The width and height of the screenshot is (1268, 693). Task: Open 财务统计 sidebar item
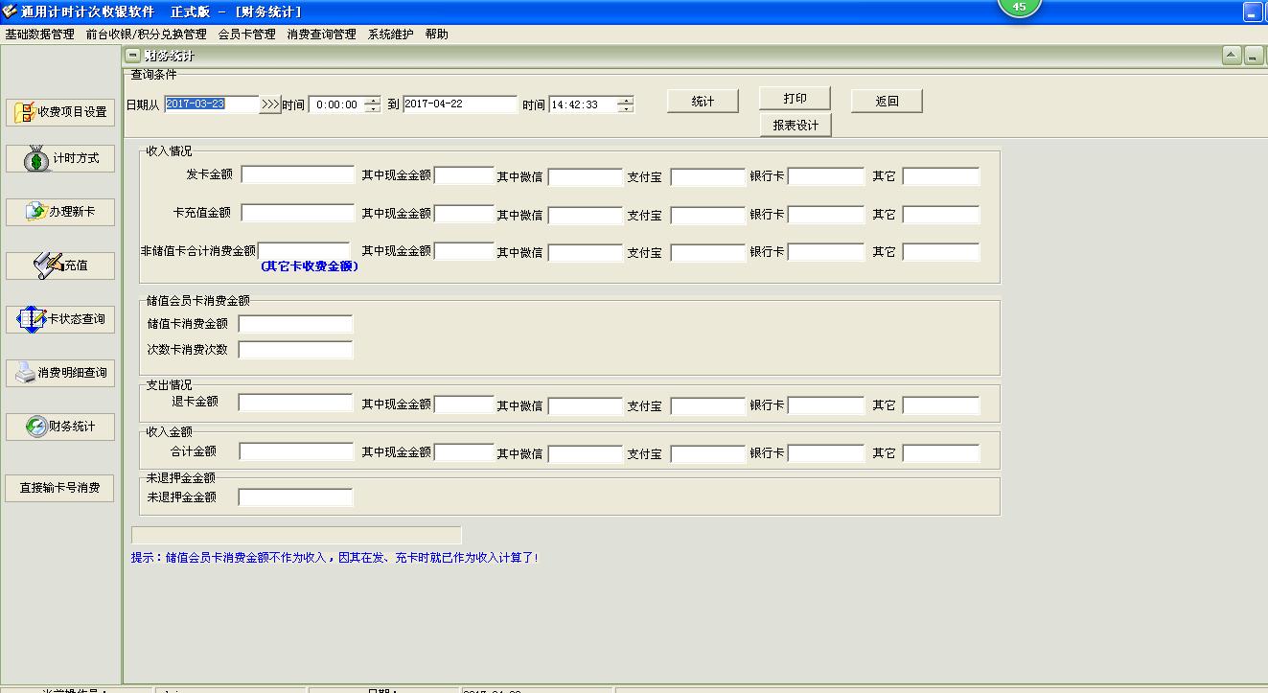60,427
